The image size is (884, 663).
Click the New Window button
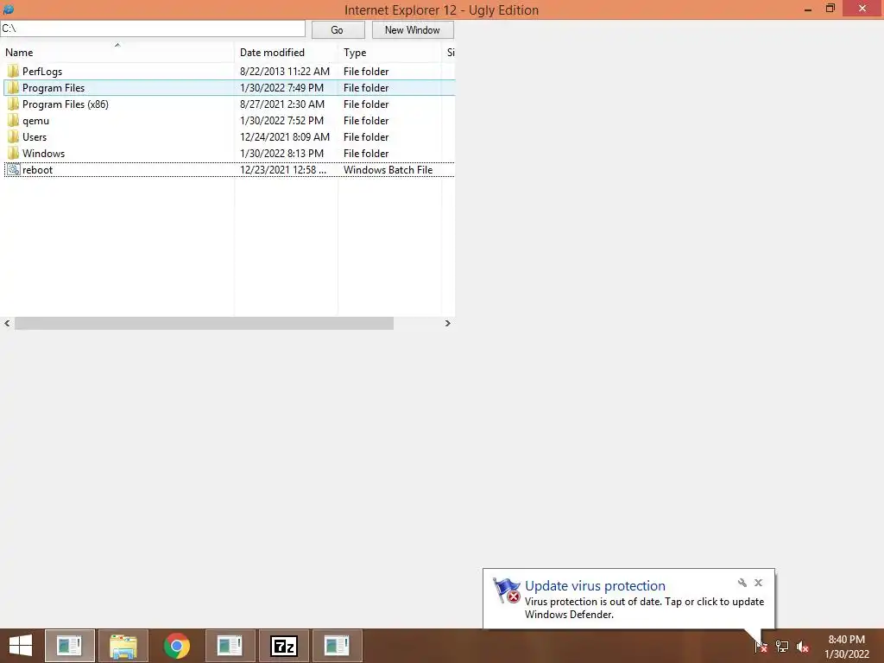[x=413, y=30]
